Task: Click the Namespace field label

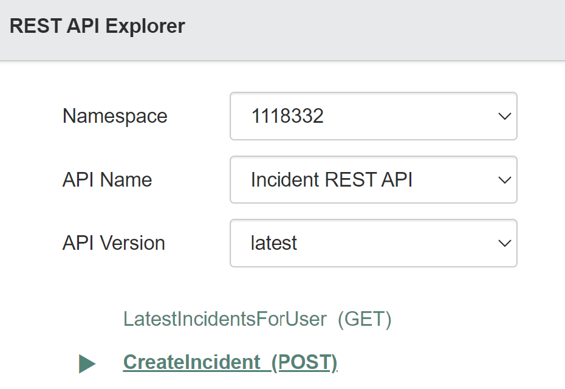Action: [x=115, y=116]
